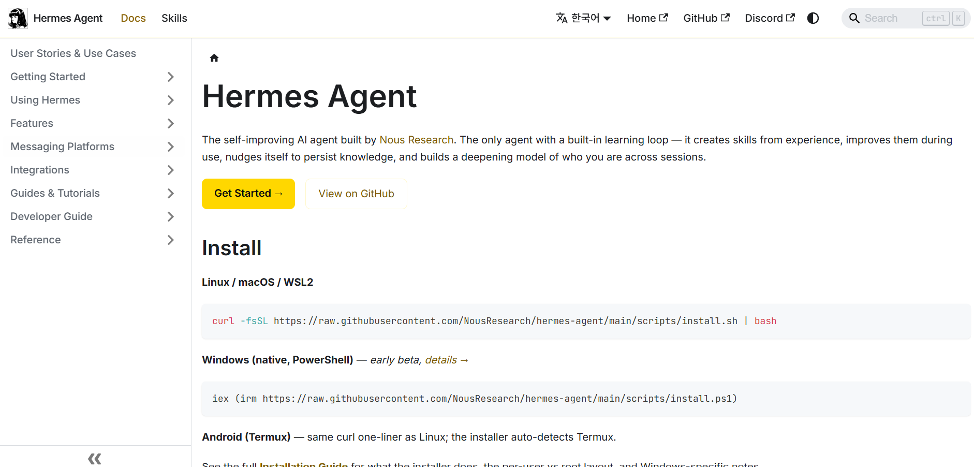Open User Stories & Use Cases
This screenshot has width=974, height=467.
point(73,53)
